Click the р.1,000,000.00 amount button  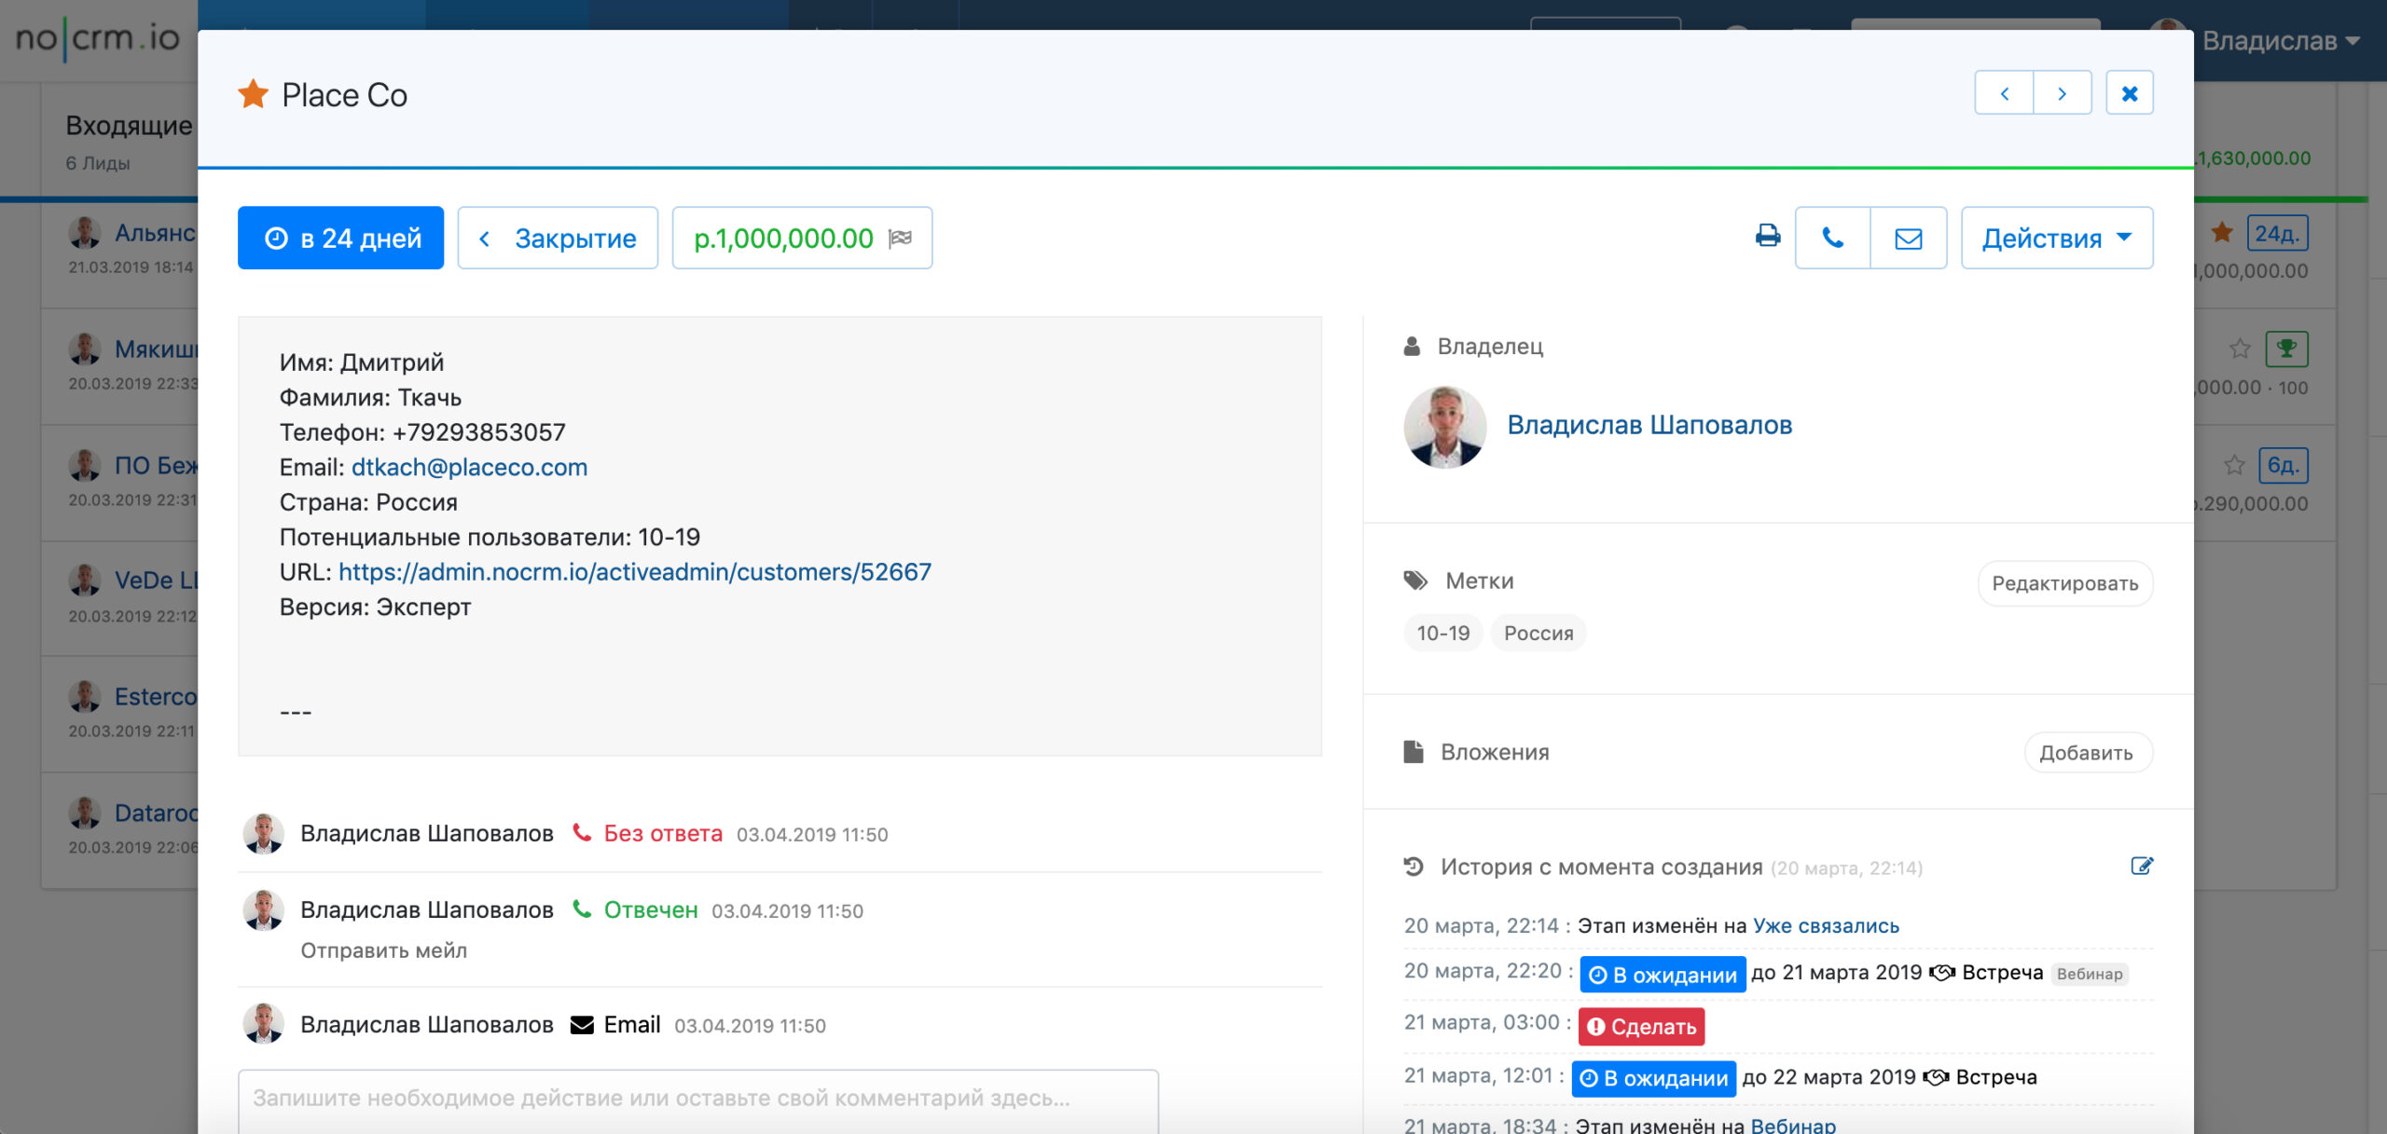(x=802, y=238)
